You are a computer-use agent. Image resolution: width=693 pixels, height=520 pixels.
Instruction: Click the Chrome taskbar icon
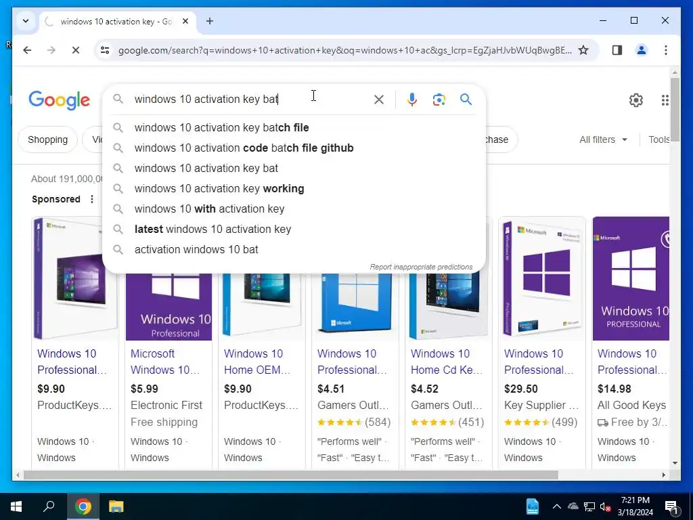[83, 506]
